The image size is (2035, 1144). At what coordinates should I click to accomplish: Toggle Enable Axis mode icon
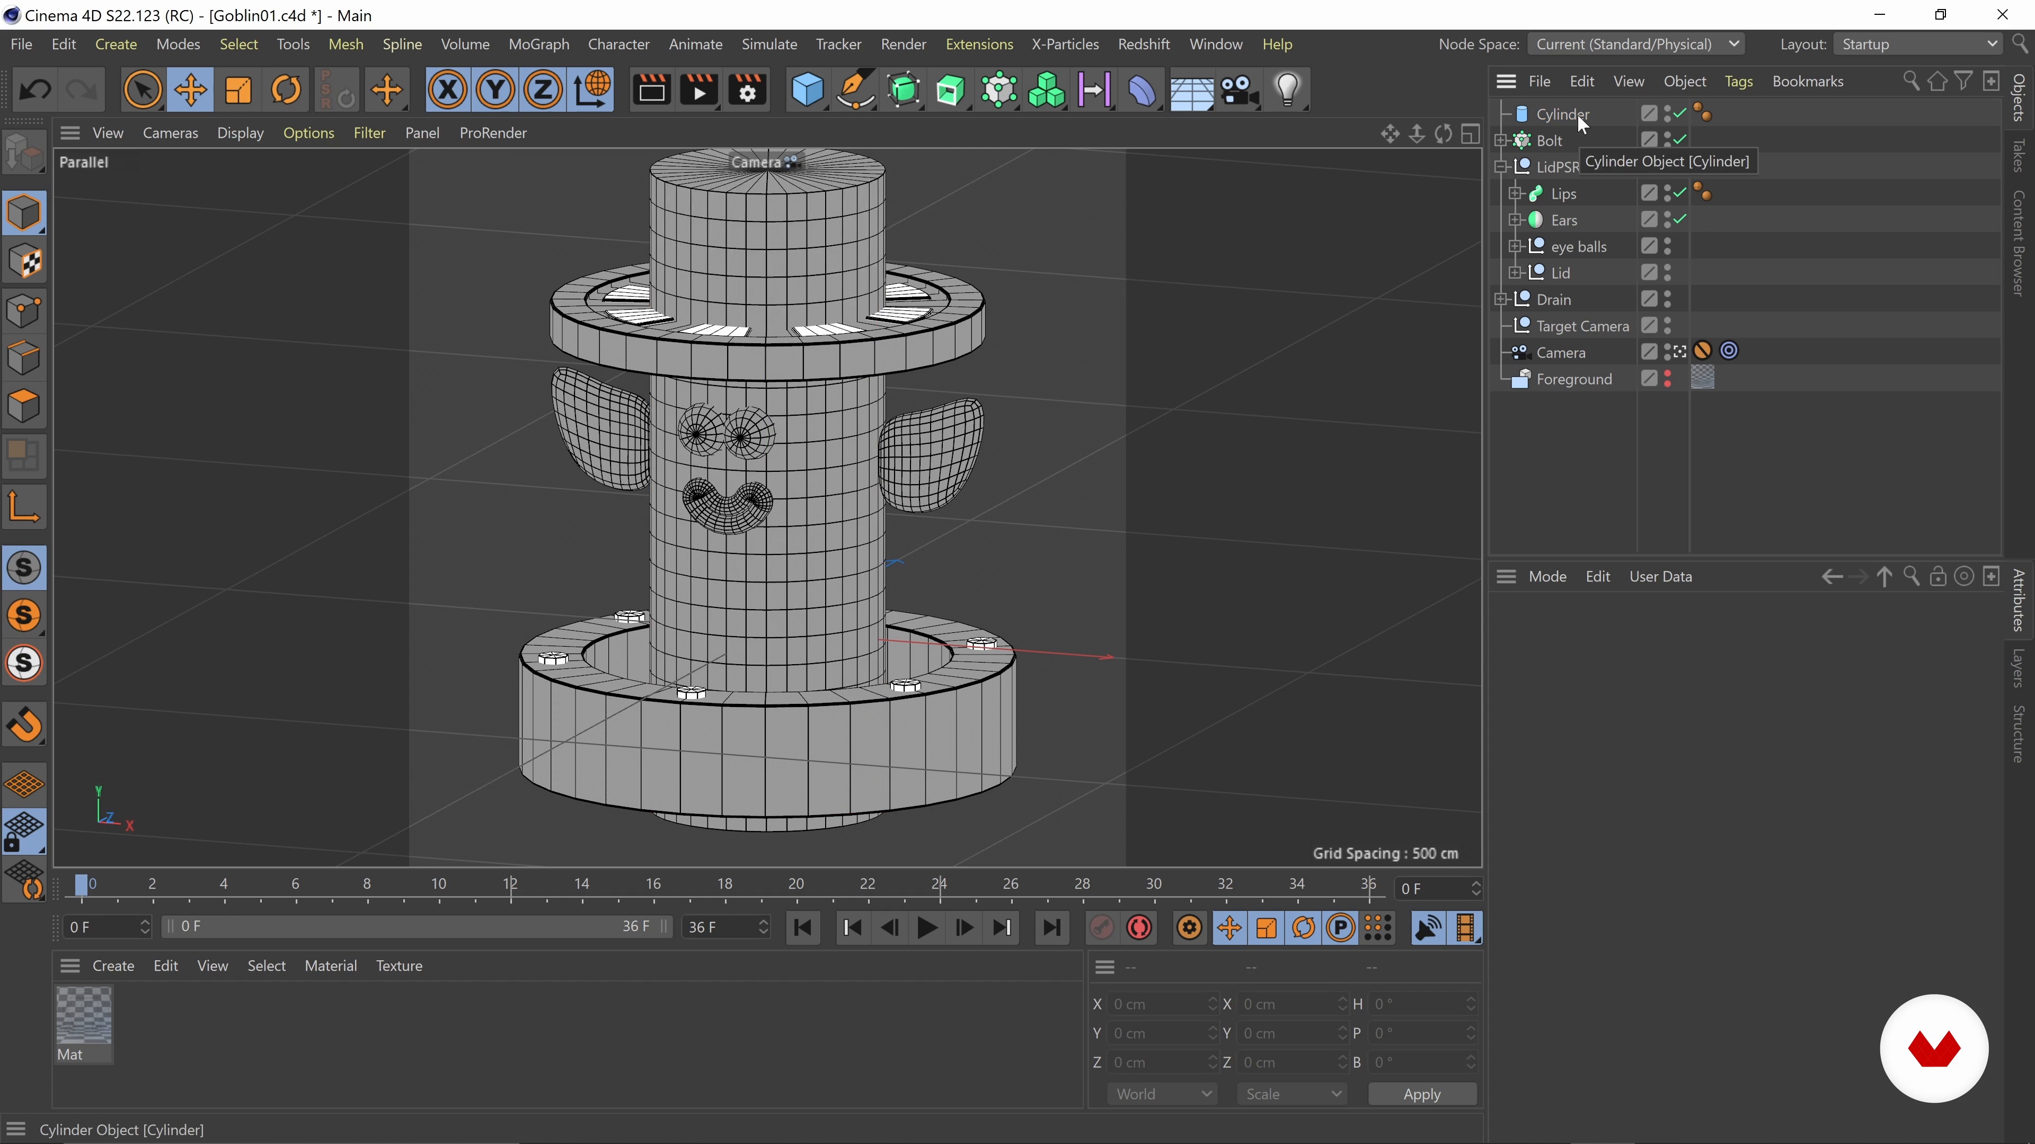coord(24,507)
